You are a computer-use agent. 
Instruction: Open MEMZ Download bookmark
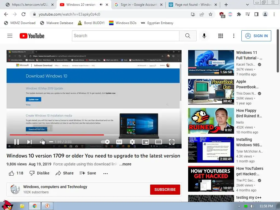coord(20,23)
